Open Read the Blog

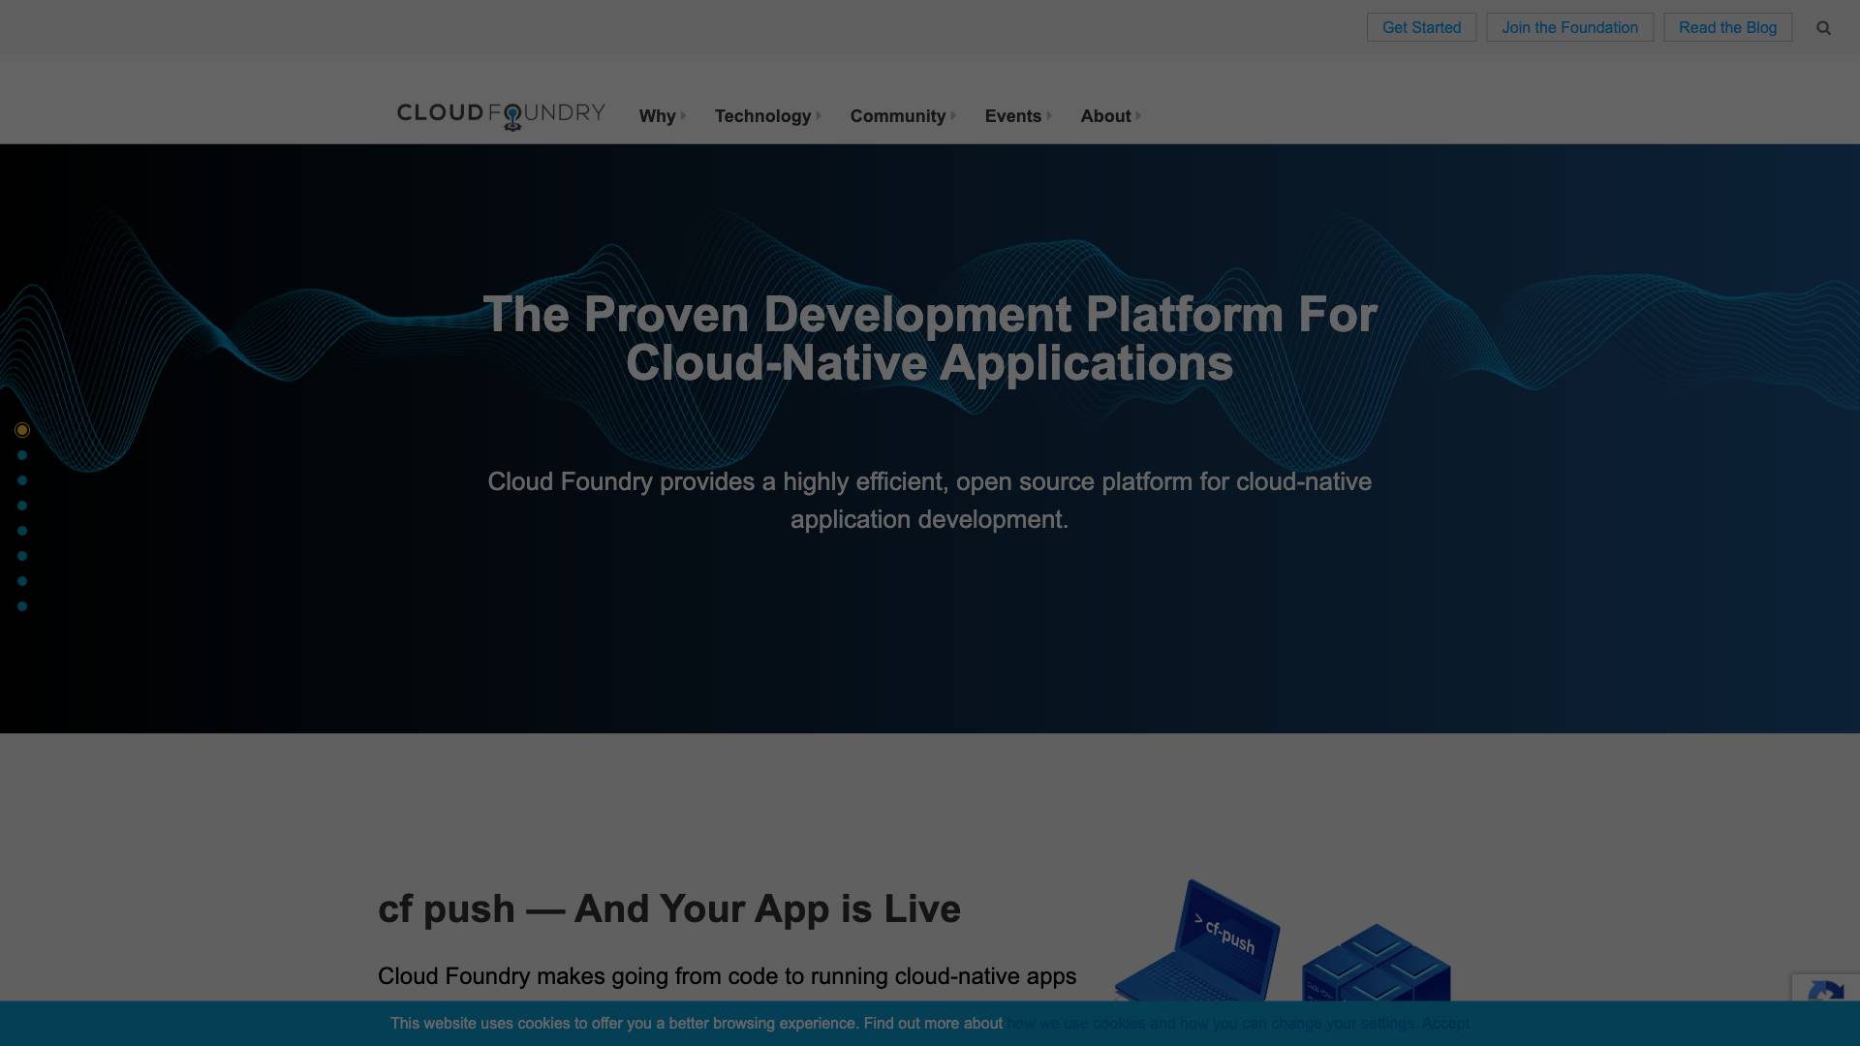[x=1727, y=27]
